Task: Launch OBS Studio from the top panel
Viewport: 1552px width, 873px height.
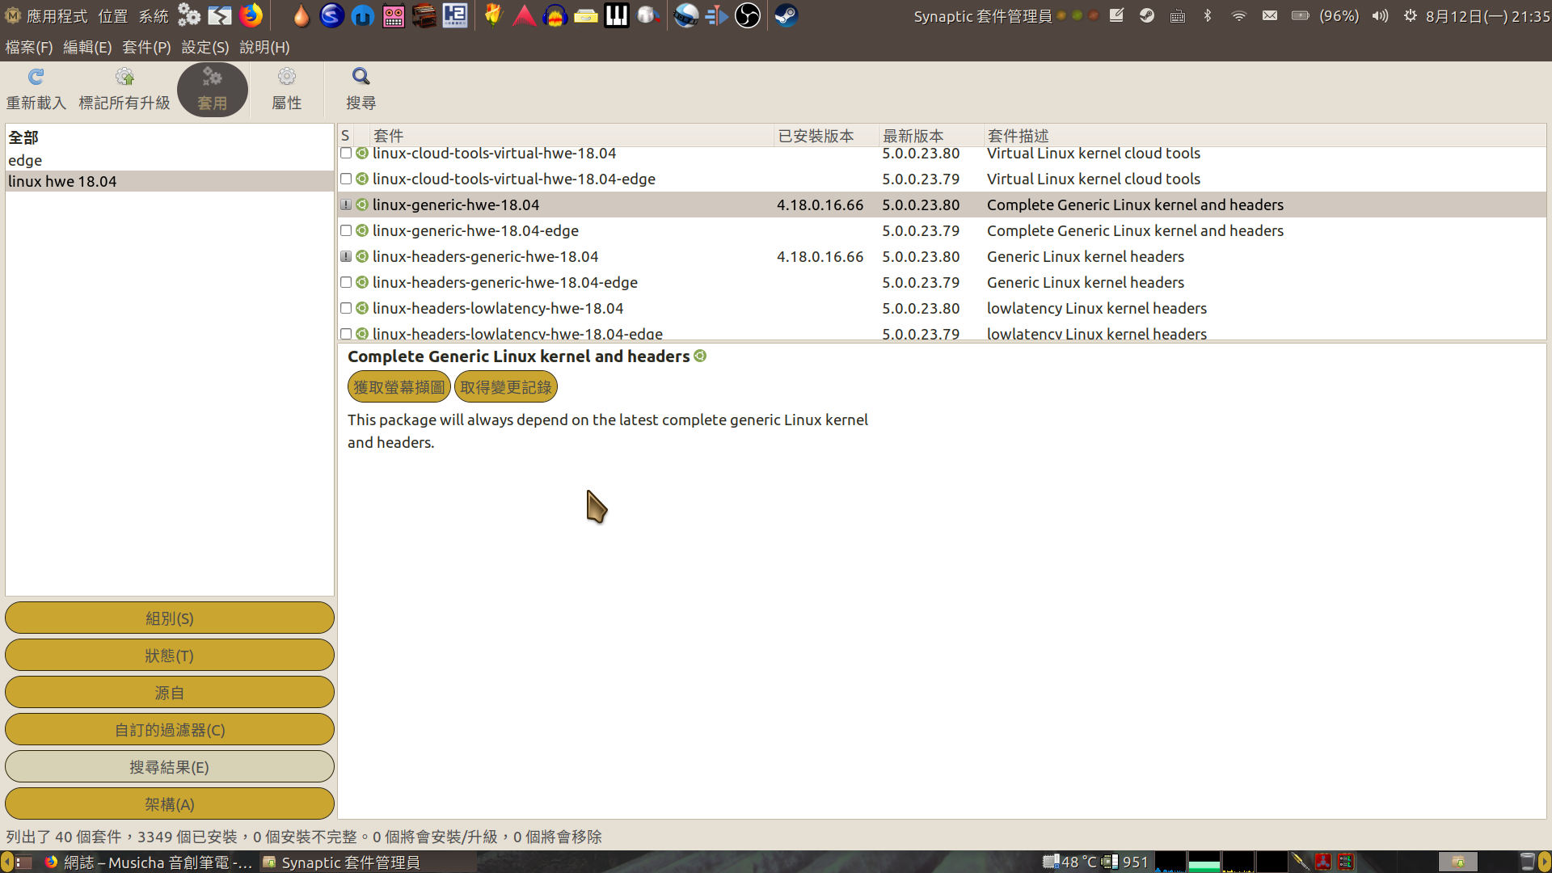Action: pyautogui.click(x=747, y=15)
